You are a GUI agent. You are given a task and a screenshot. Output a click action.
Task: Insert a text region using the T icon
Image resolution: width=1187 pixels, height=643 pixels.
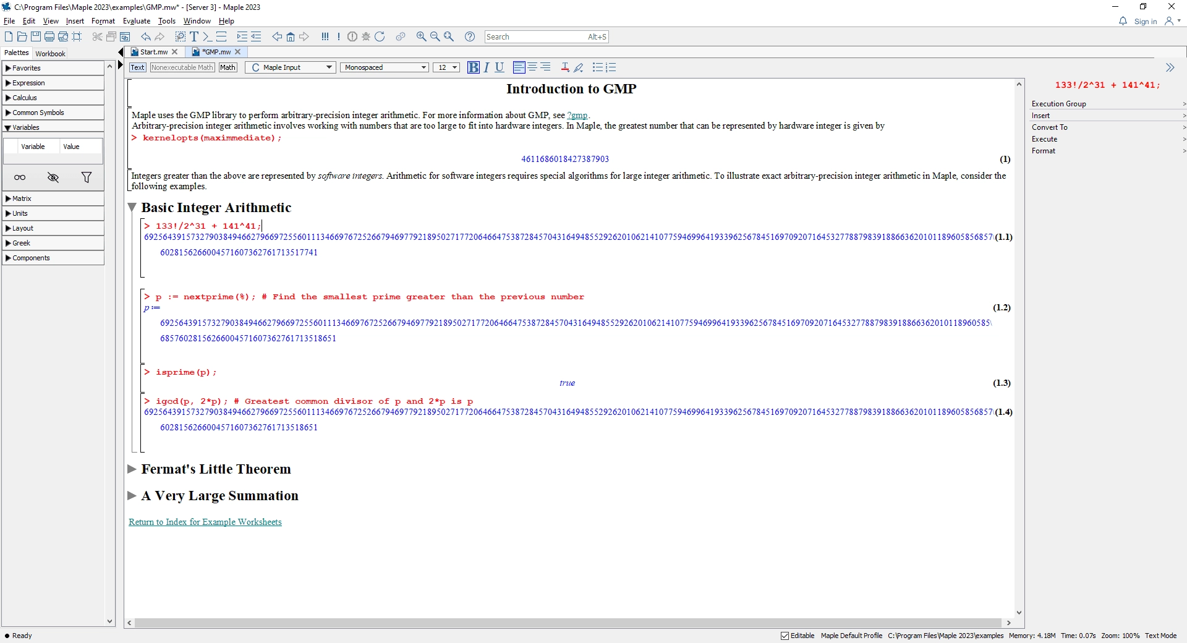[194, 36]
